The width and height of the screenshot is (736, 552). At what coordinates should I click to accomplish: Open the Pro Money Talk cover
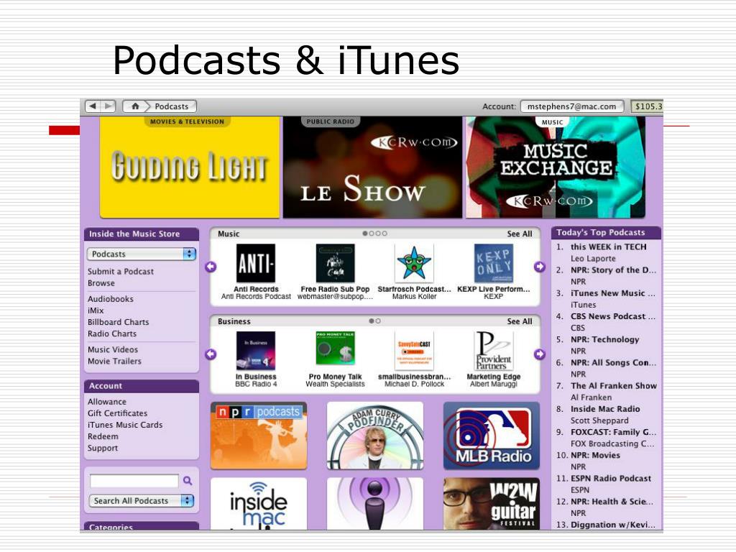click(x=335, y=349)
